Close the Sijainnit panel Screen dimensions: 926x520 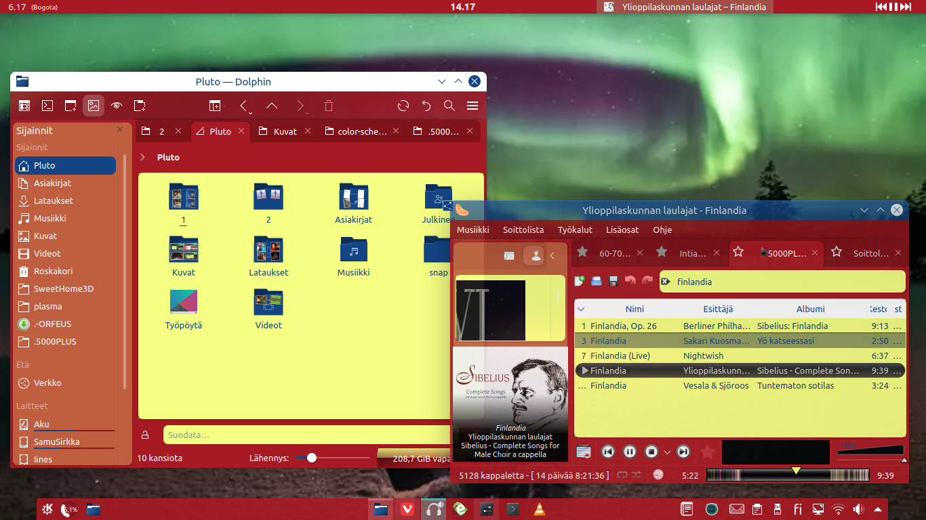click(120, 129)
